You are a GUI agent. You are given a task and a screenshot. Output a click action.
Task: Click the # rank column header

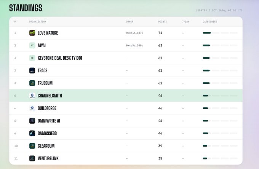point(15,22)
